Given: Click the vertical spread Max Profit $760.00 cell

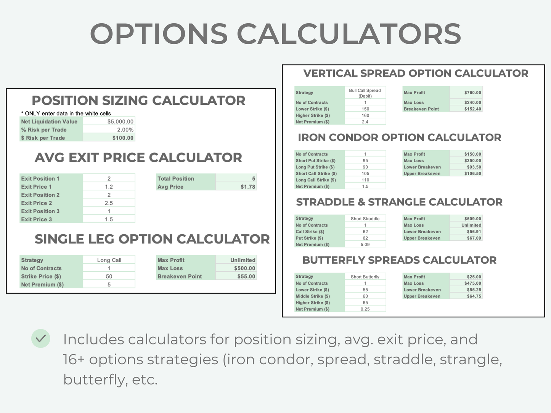Looking at the screenshot, I should point(466,93).
